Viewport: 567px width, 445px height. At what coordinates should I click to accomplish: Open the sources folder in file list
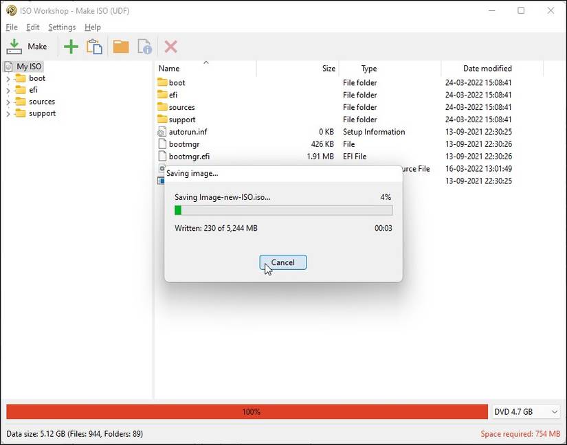pos(181,107)
